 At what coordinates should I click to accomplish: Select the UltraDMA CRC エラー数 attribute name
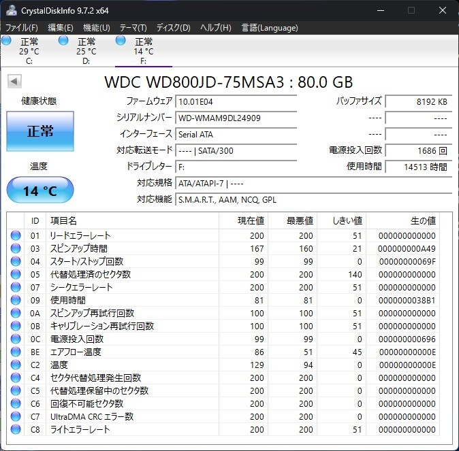[92, 416]
